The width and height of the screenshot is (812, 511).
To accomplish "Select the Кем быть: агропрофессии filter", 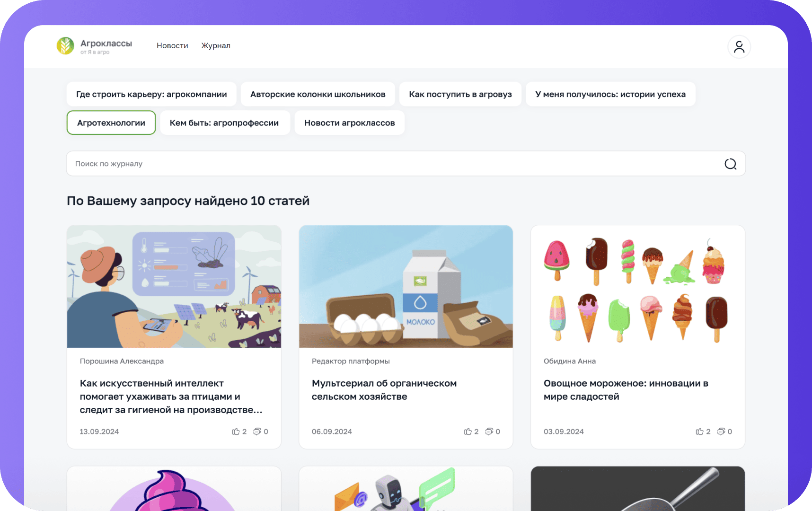I will pyautogui.click(x=224, y=123).
